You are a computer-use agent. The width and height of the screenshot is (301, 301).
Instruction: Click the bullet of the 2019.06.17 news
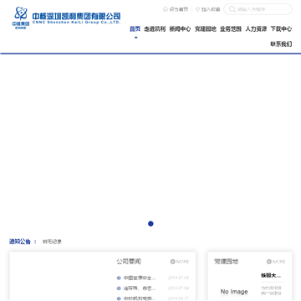(x=119, y=298)
